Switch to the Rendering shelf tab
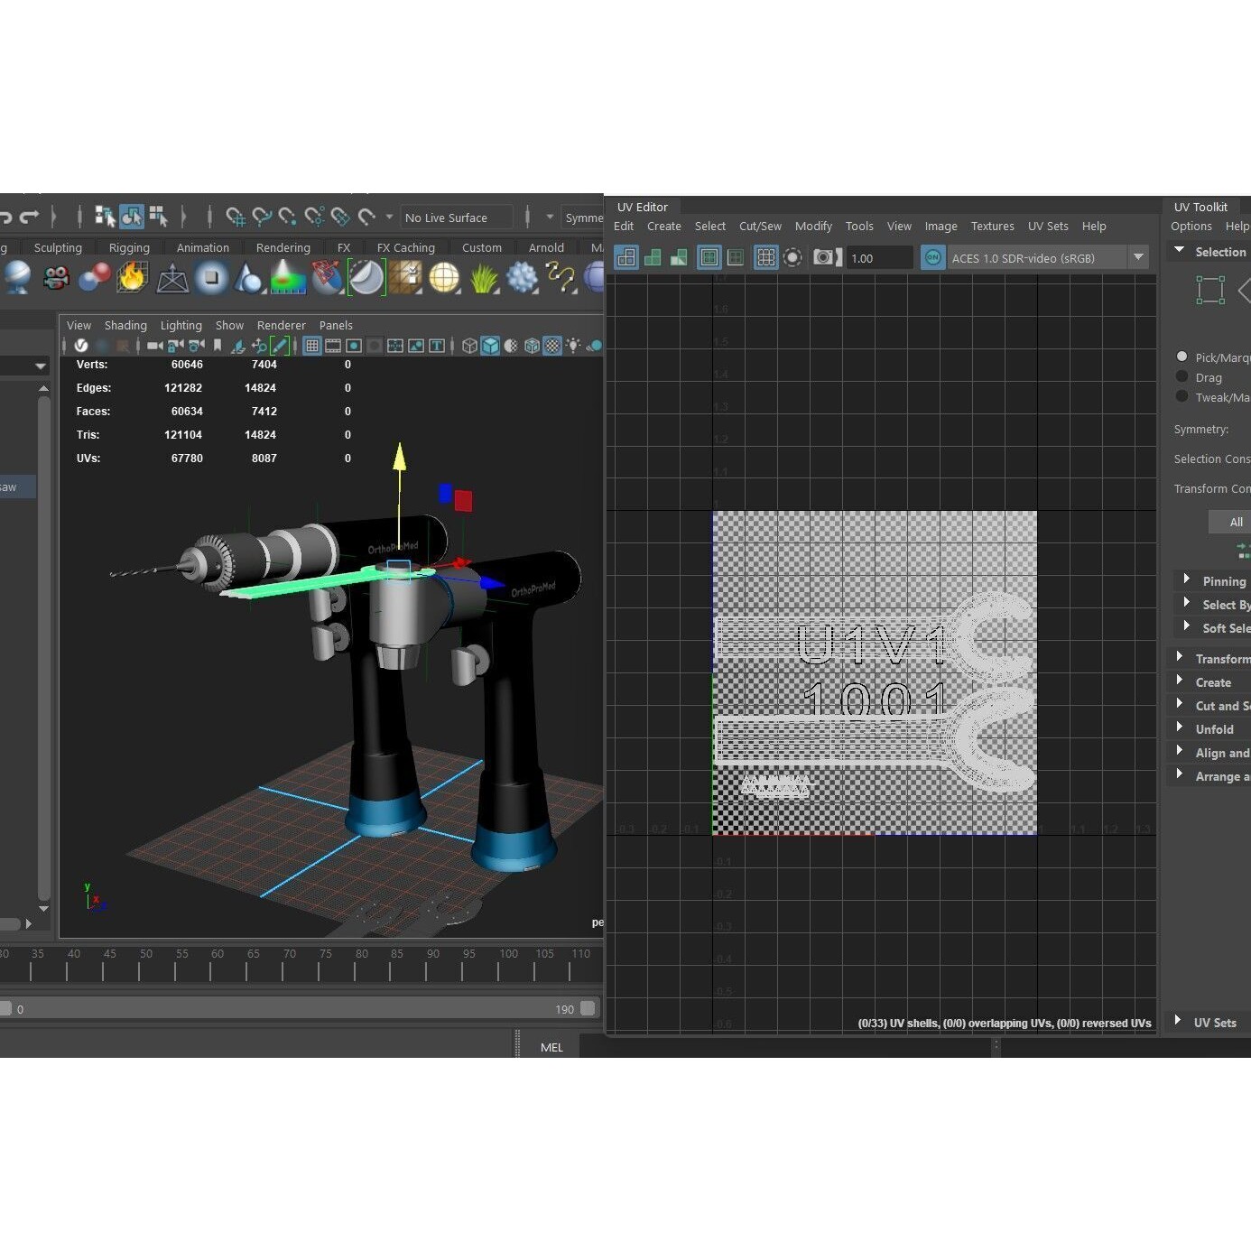Viewport: 1251px width, 1251px height. click(x=283, y=247)
